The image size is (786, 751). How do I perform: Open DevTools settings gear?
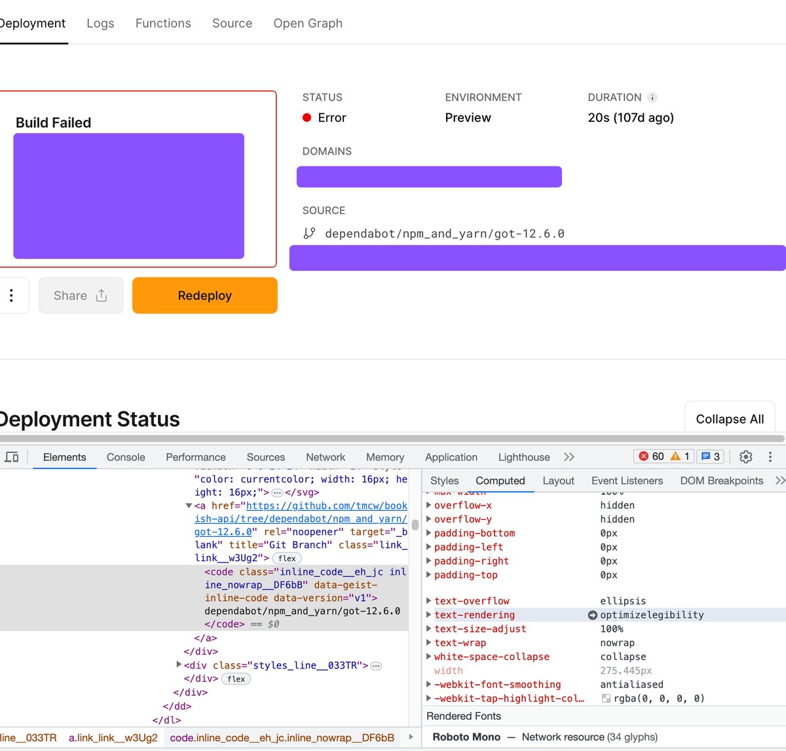click(745, 457)
